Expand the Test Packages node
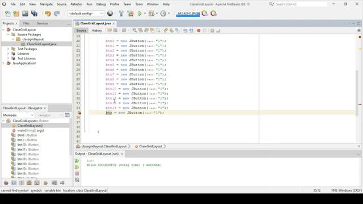Screen dimensions: 363x204 pyautogui.click(x=8, y=49)
